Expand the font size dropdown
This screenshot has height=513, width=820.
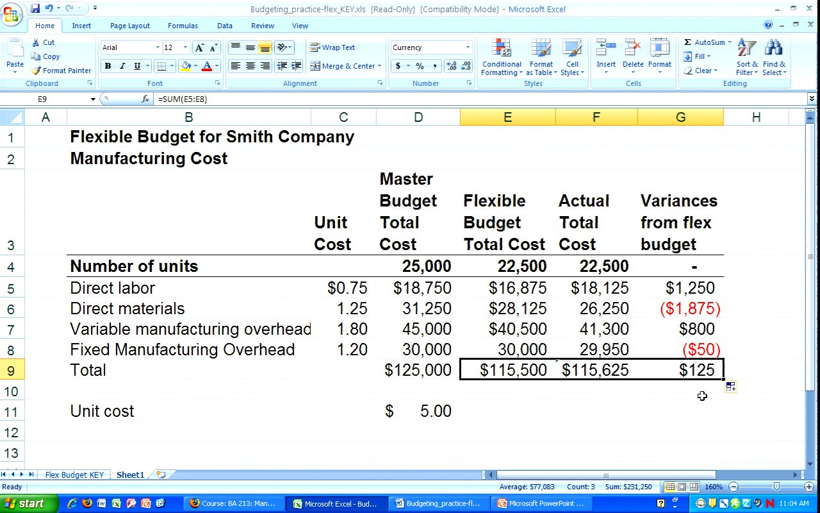click(185, 47)
